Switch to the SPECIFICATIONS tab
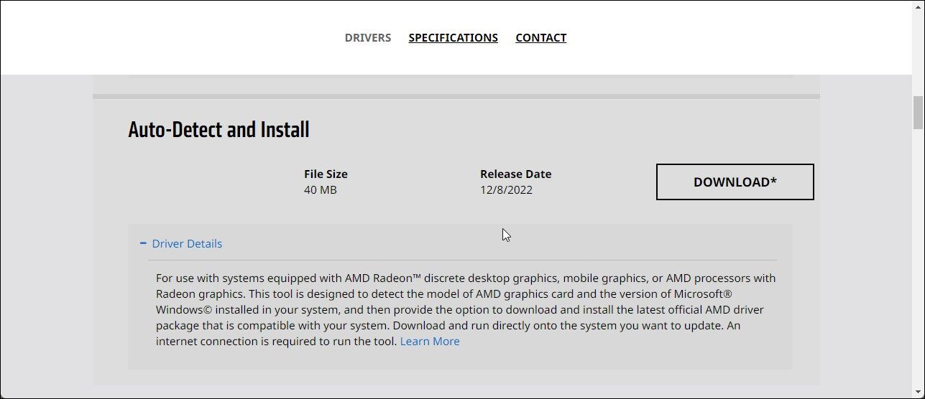 click(x=454, y=37)
